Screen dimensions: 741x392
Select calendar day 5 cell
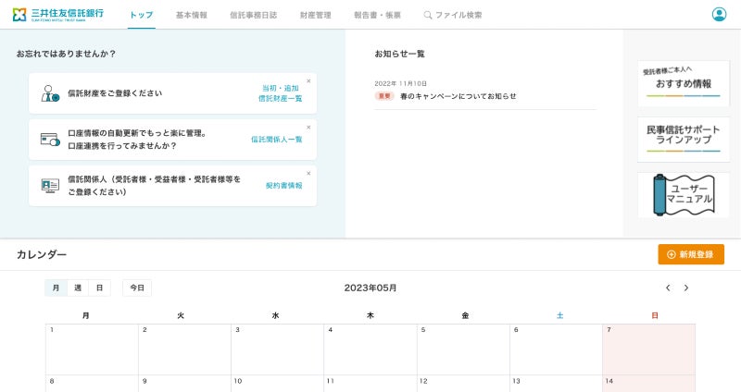(x=463, y=349)
